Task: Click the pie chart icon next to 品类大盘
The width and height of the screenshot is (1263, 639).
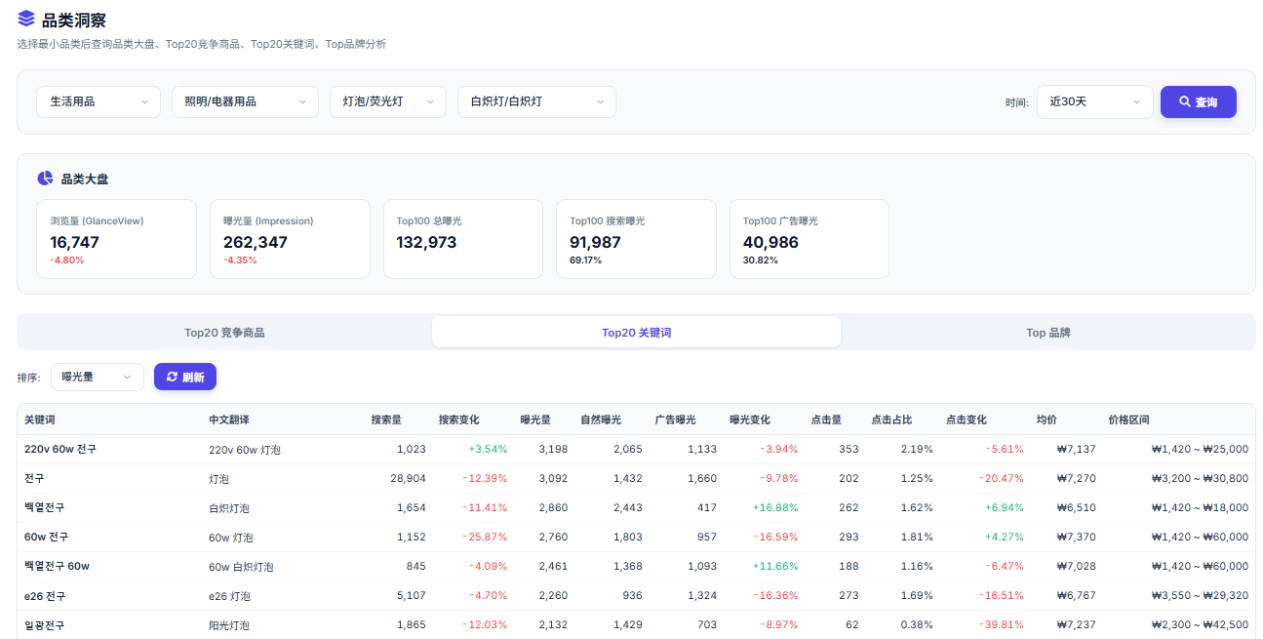Action: point(45,179)
